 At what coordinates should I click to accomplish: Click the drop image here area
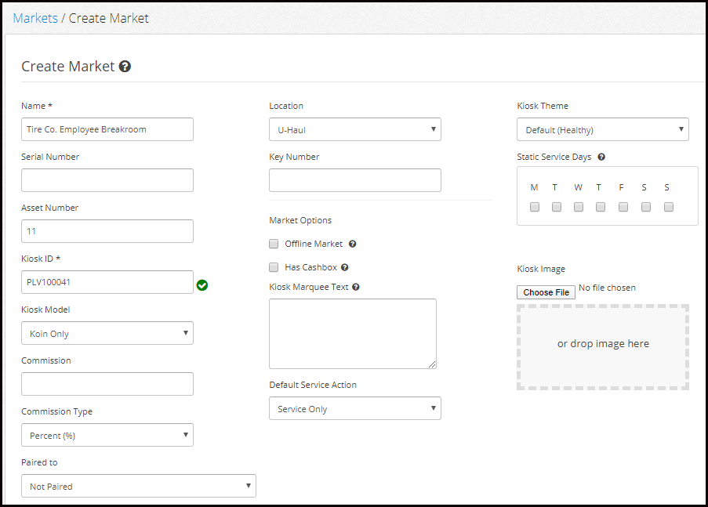point(603,346)
